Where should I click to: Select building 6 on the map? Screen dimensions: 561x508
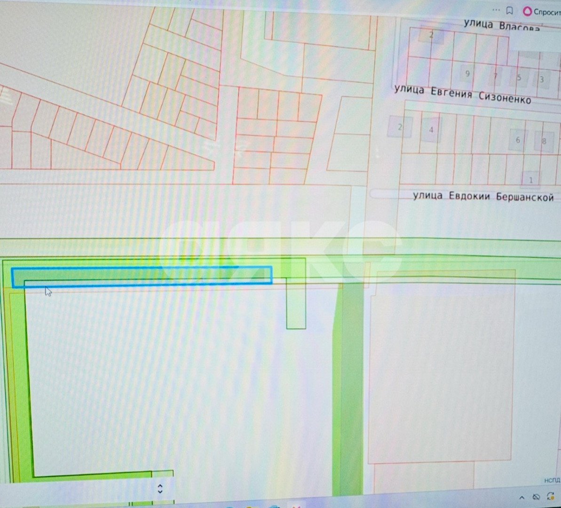pyautogui.click(x=518, y=140)
